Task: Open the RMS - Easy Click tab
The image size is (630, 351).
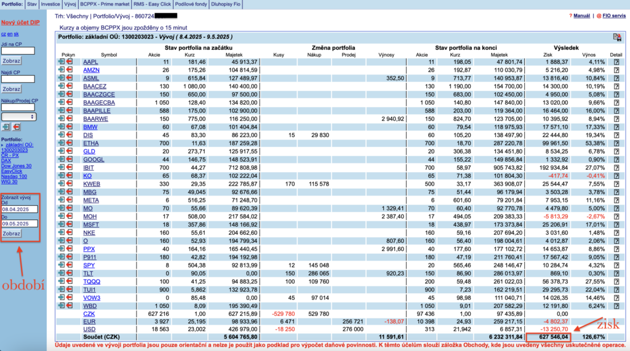Action: [152, 4]
